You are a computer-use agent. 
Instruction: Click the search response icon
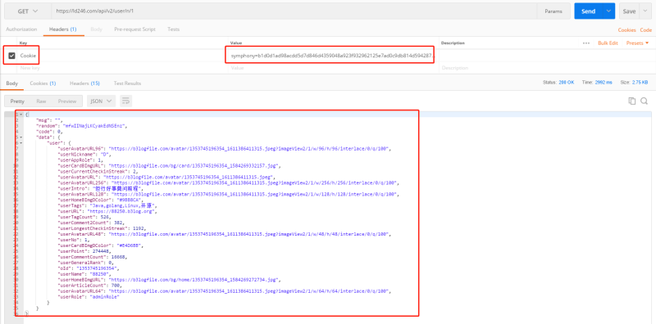click(x=644, y=101)
